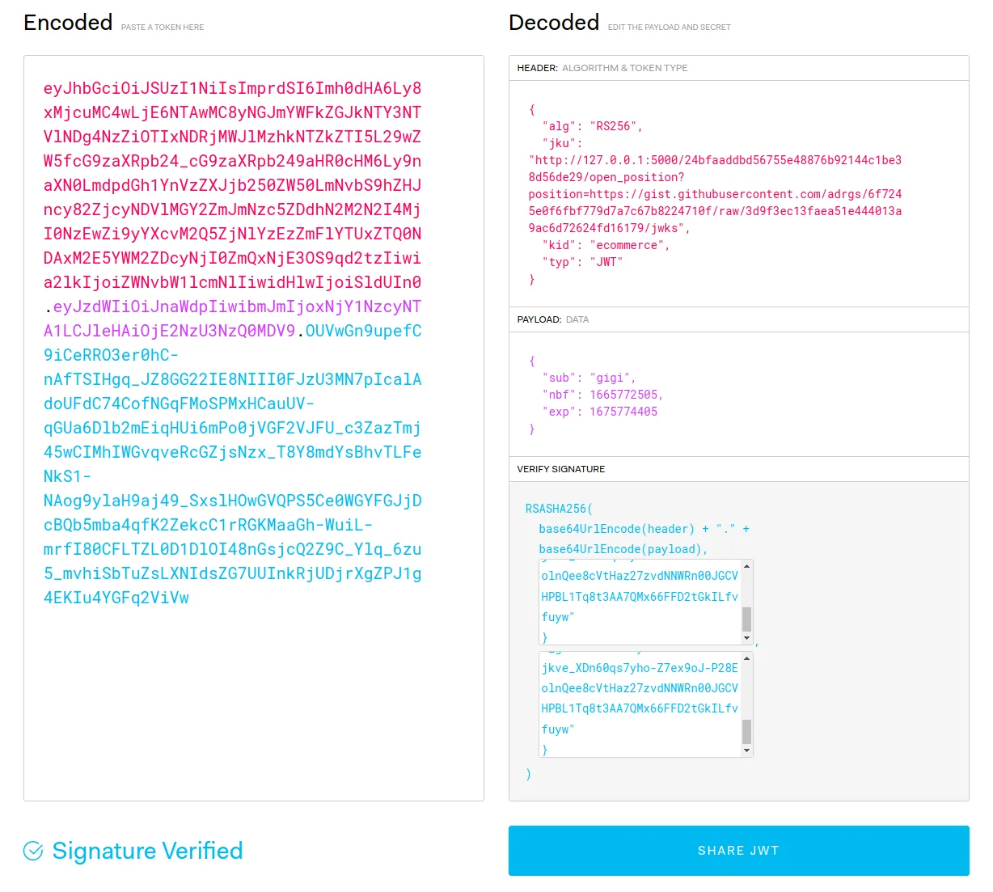Screen dimensions: 993x892
Task: Click the Signature Verified checkmark icon
Action: [33, 851]
